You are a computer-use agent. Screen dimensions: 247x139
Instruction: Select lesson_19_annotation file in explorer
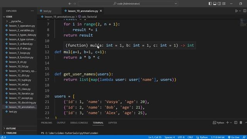pyautogui.click(x=22, y=107)
